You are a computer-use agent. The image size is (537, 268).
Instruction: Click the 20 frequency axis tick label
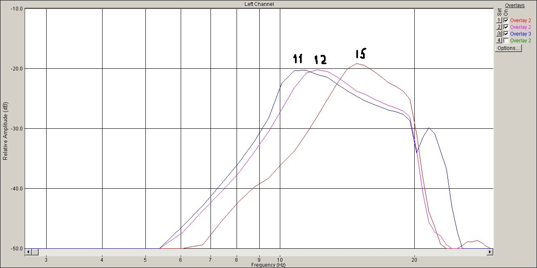tap(415, 260)
